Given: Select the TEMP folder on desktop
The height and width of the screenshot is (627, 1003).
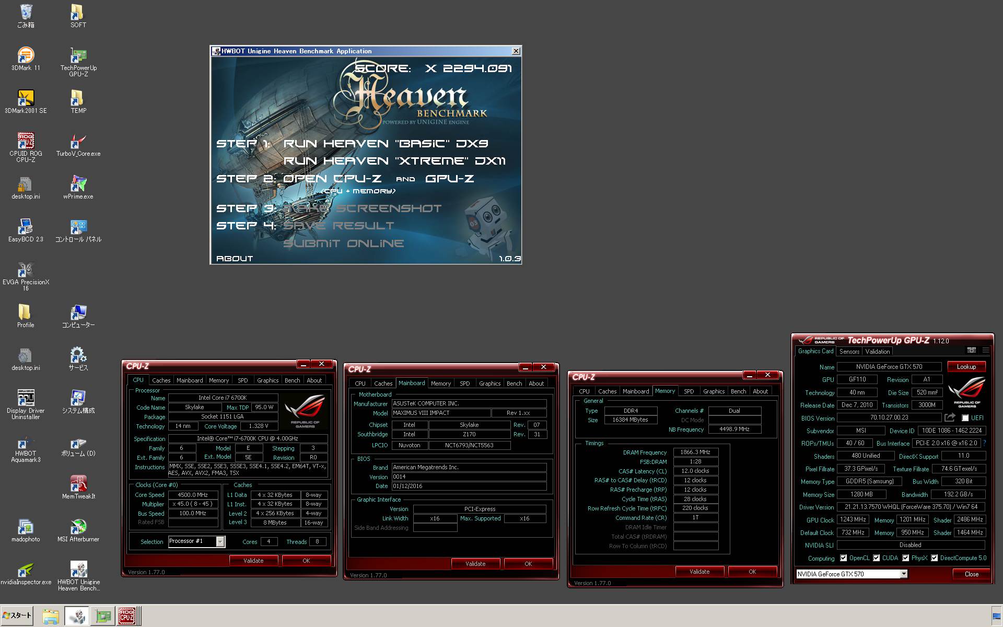Looking at the screenshot, I should (78, 101).
